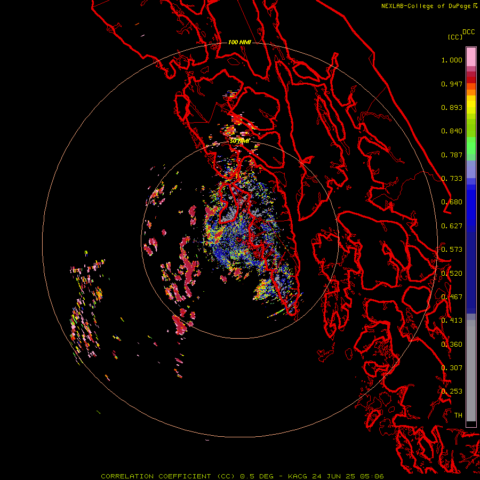
Task: Click the 0.360 value on color scale
Action: pos(452,345)
